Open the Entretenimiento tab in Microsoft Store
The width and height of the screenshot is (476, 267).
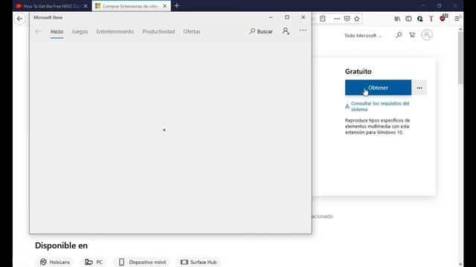(x=115, y=31)
